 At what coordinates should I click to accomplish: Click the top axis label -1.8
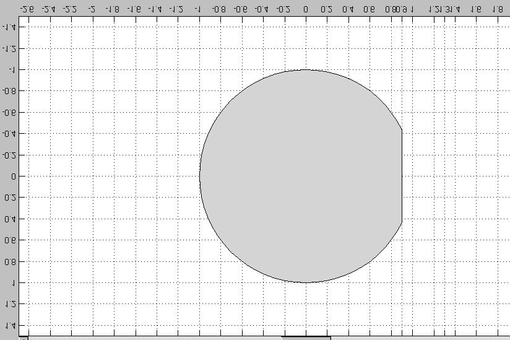click(x=113, y=9)
